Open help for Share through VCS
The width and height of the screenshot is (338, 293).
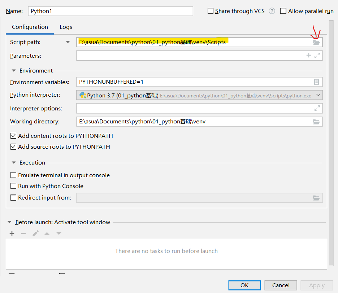pyautogui.click(x=272, y=11)
